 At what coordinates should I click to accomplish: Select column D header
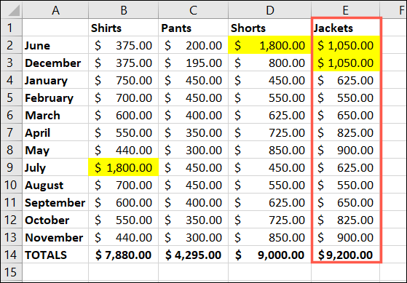click(269, 10)
